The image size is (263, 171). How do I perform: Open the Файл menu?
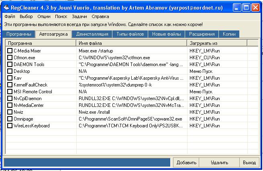click(x=10, y=16)
